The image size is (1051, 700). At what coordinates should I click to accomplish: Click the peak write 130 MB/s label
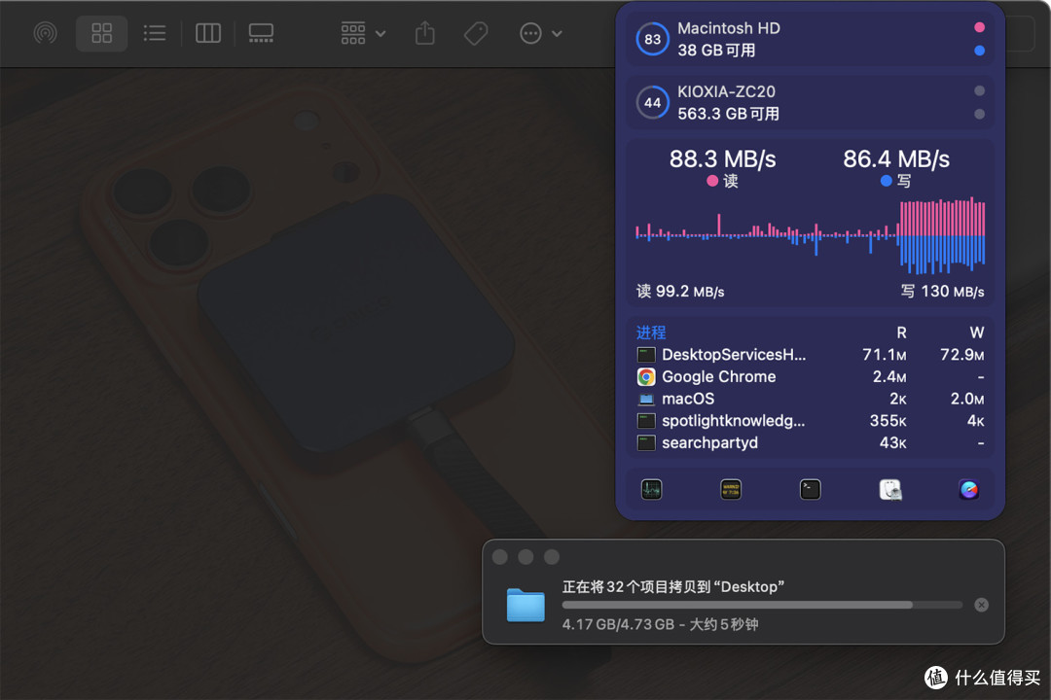click(x=942, y=292)
